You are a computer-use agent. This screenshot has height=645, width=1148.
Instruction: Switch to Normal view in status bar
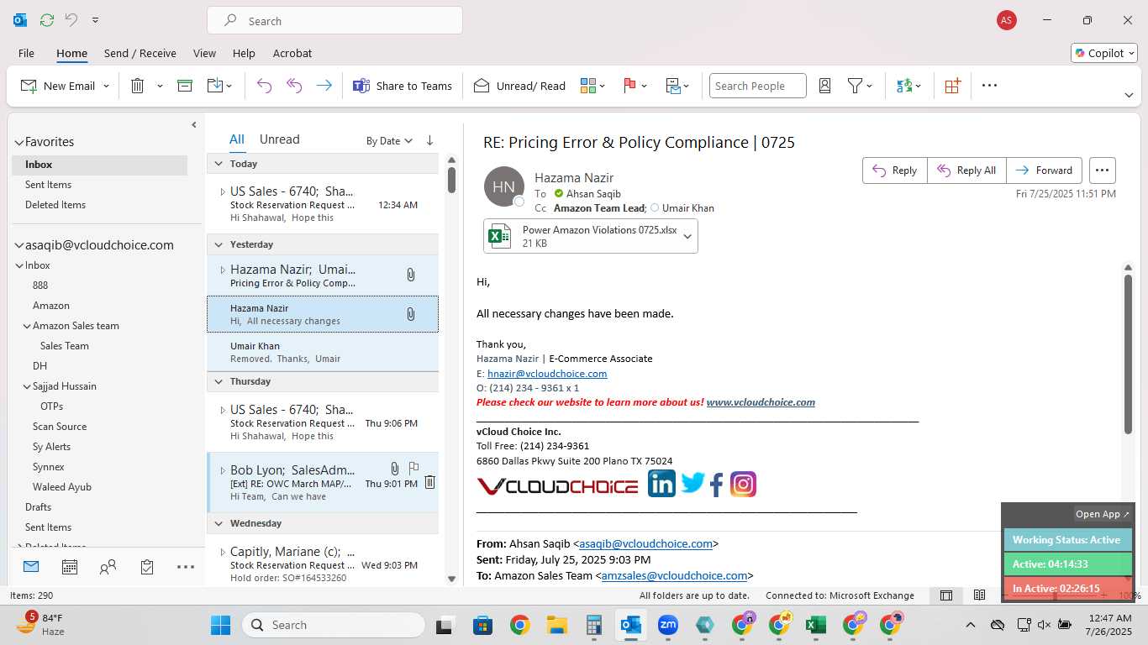pos(946,595)
